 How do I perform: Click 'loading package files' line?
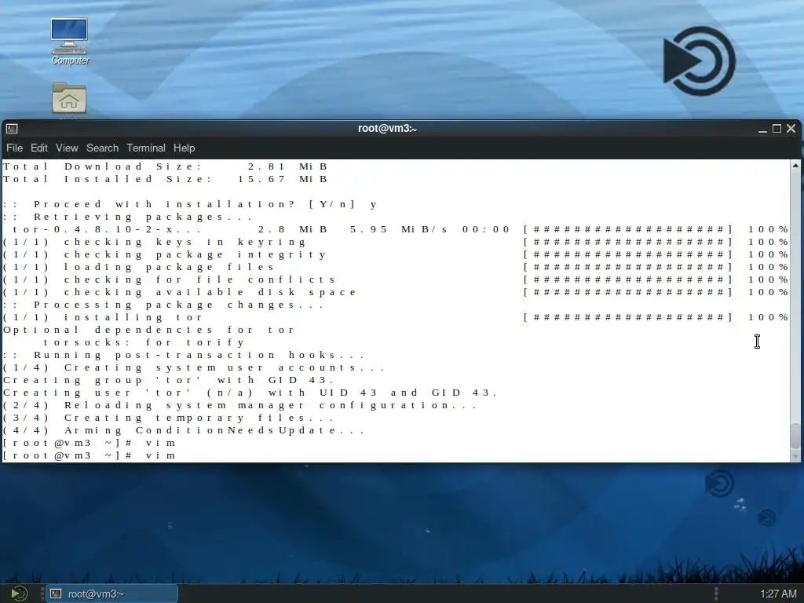point(396,267)
